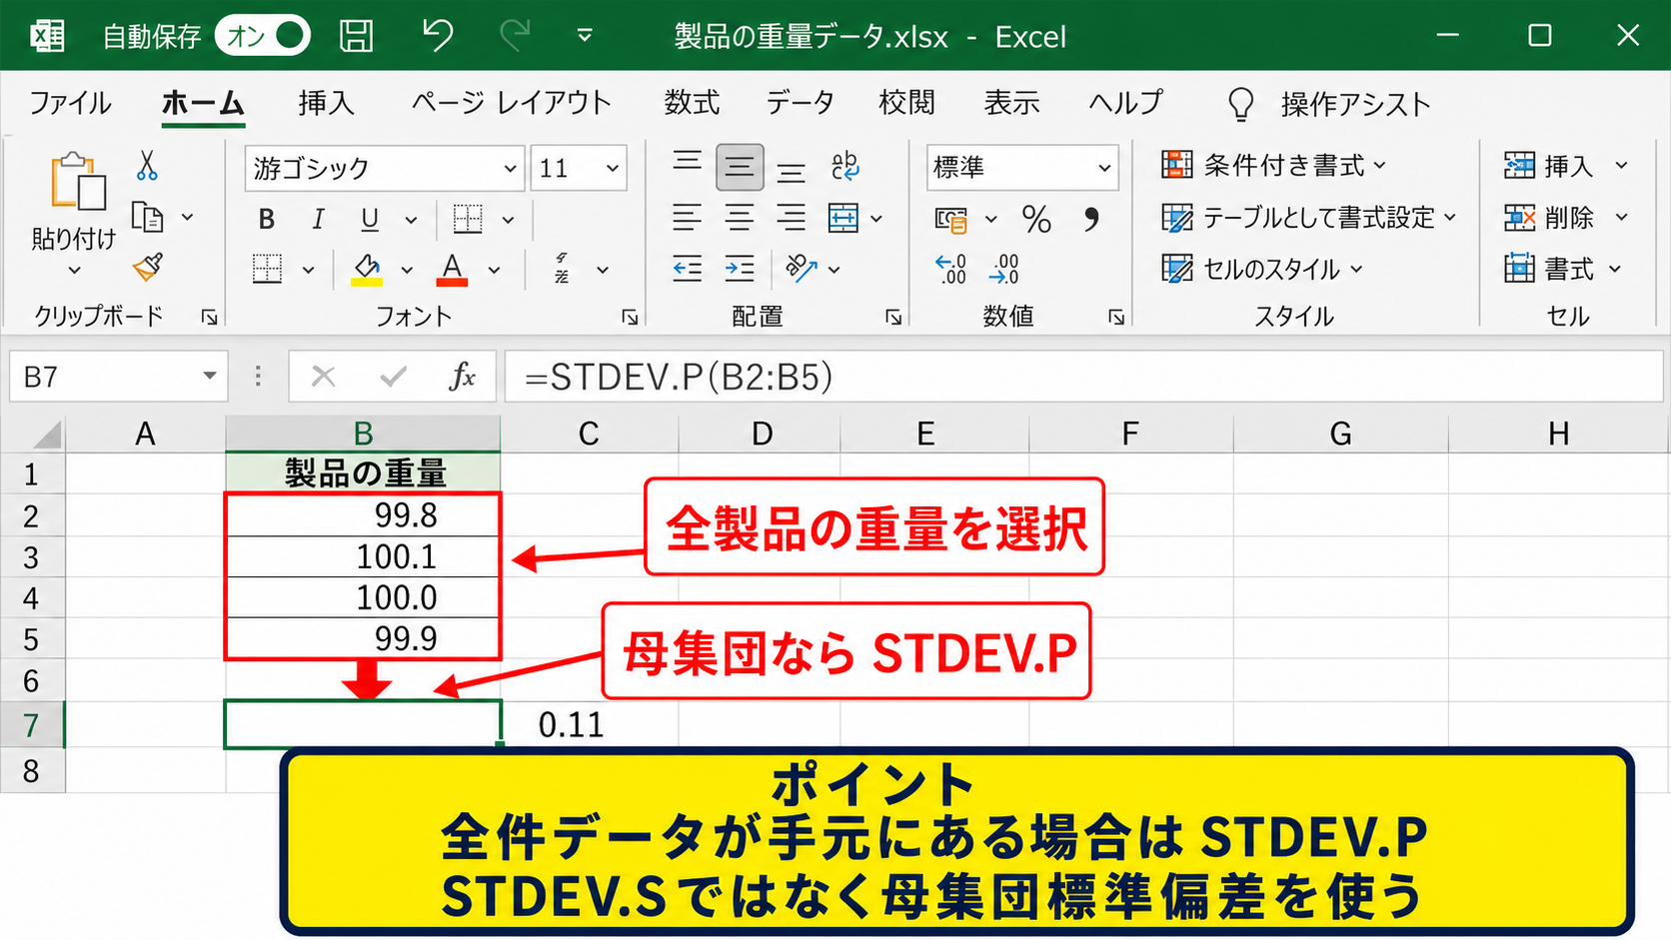Viewport: 1671px width, 940px height.
Task: Open the データ tab
Action: click(x=800, y=103)
